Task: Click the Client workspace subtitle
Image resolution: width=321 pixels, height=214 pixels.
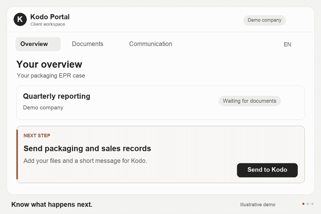Action: (48, 24)
